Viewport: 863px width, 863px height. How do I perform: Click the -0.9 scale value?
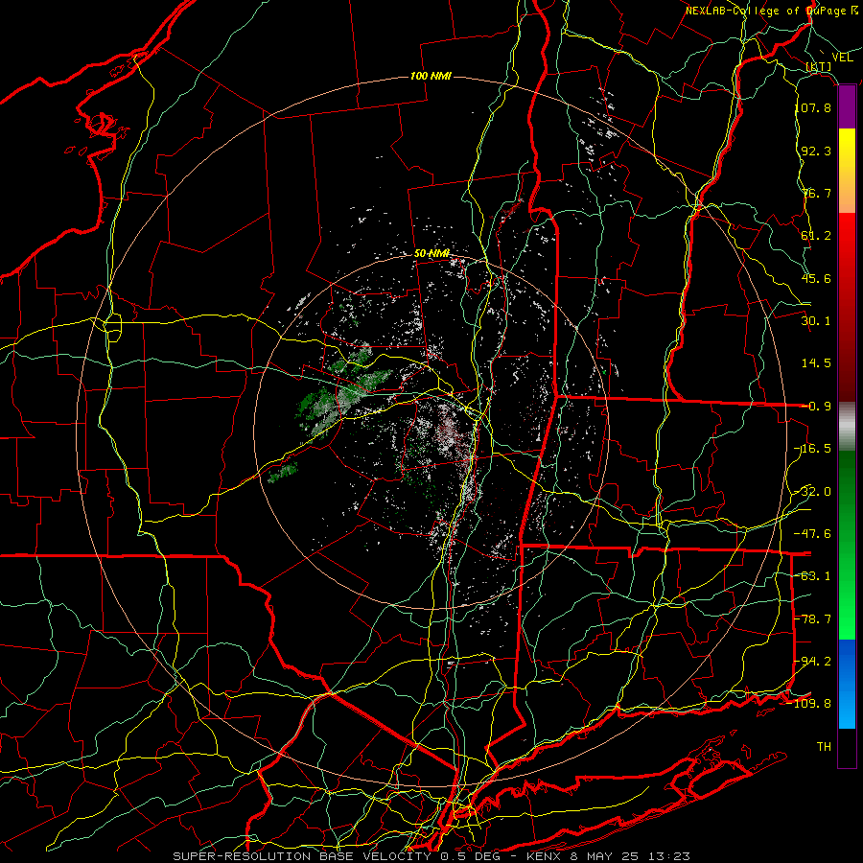tap(816, 407)
